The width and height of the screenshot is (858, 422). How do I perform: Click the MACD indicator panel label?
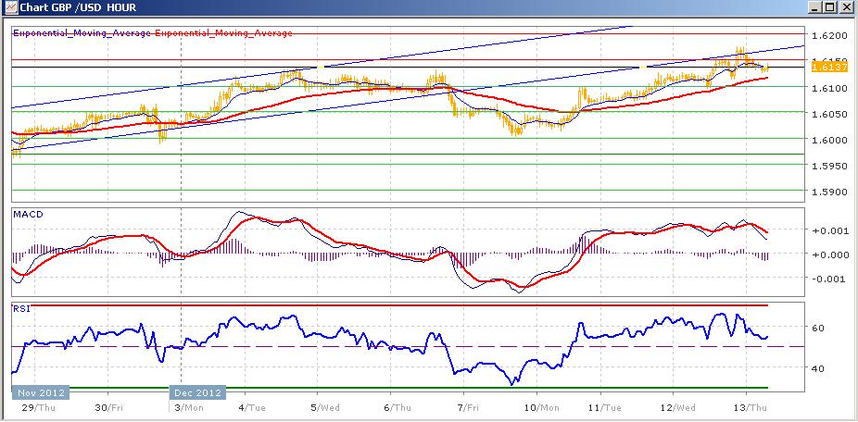25,214
